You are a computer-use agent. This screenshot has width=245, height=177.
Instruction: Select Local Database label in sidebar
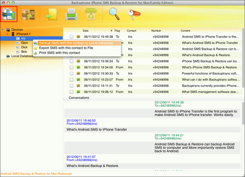tap(23, 56)
